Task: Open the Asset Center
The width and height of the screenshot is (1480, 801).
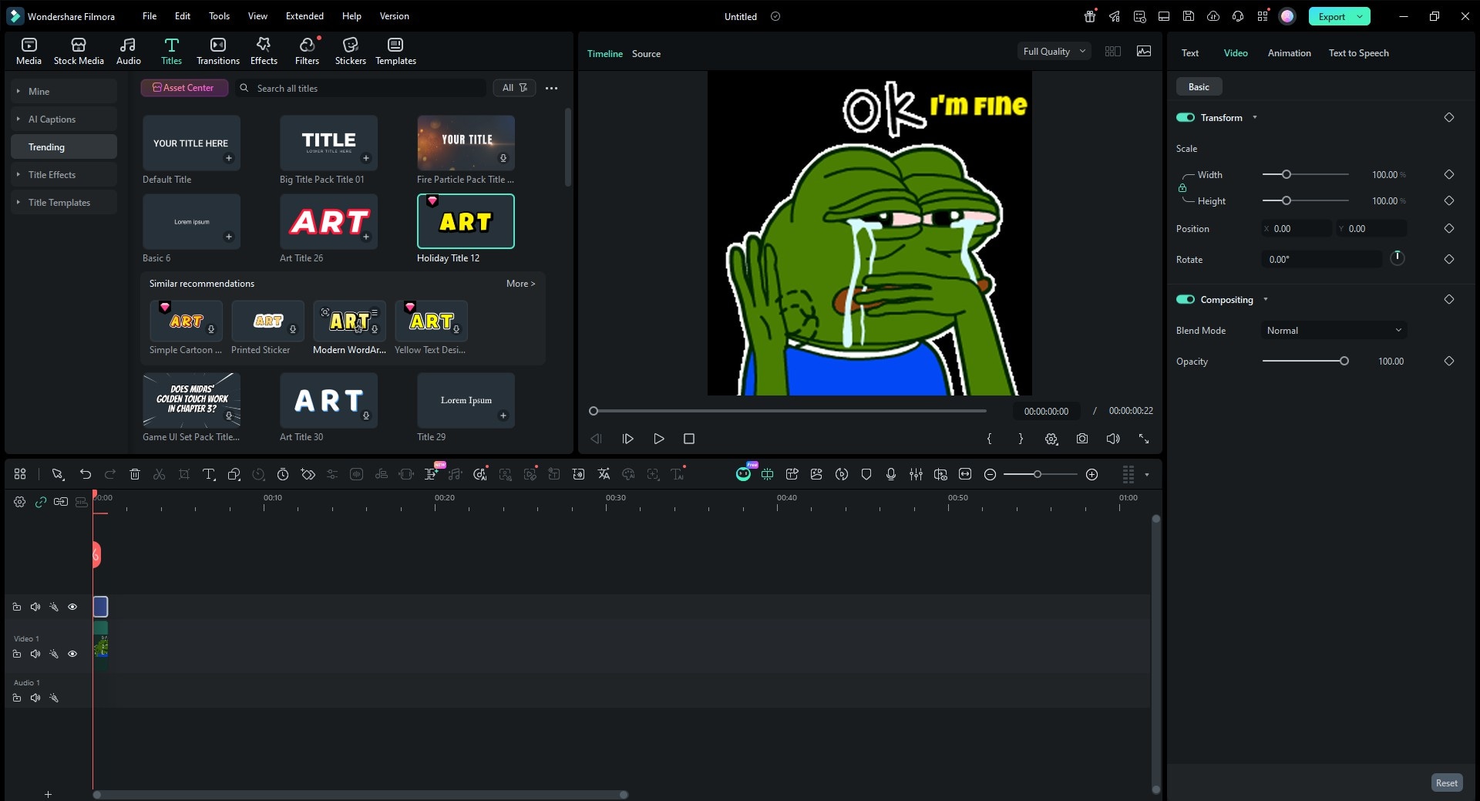Action: (x=183, y=87)
